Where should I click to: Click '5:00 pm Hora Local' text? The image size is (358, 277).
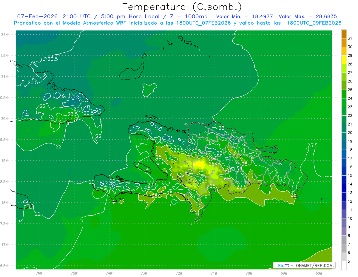(130, 16)
